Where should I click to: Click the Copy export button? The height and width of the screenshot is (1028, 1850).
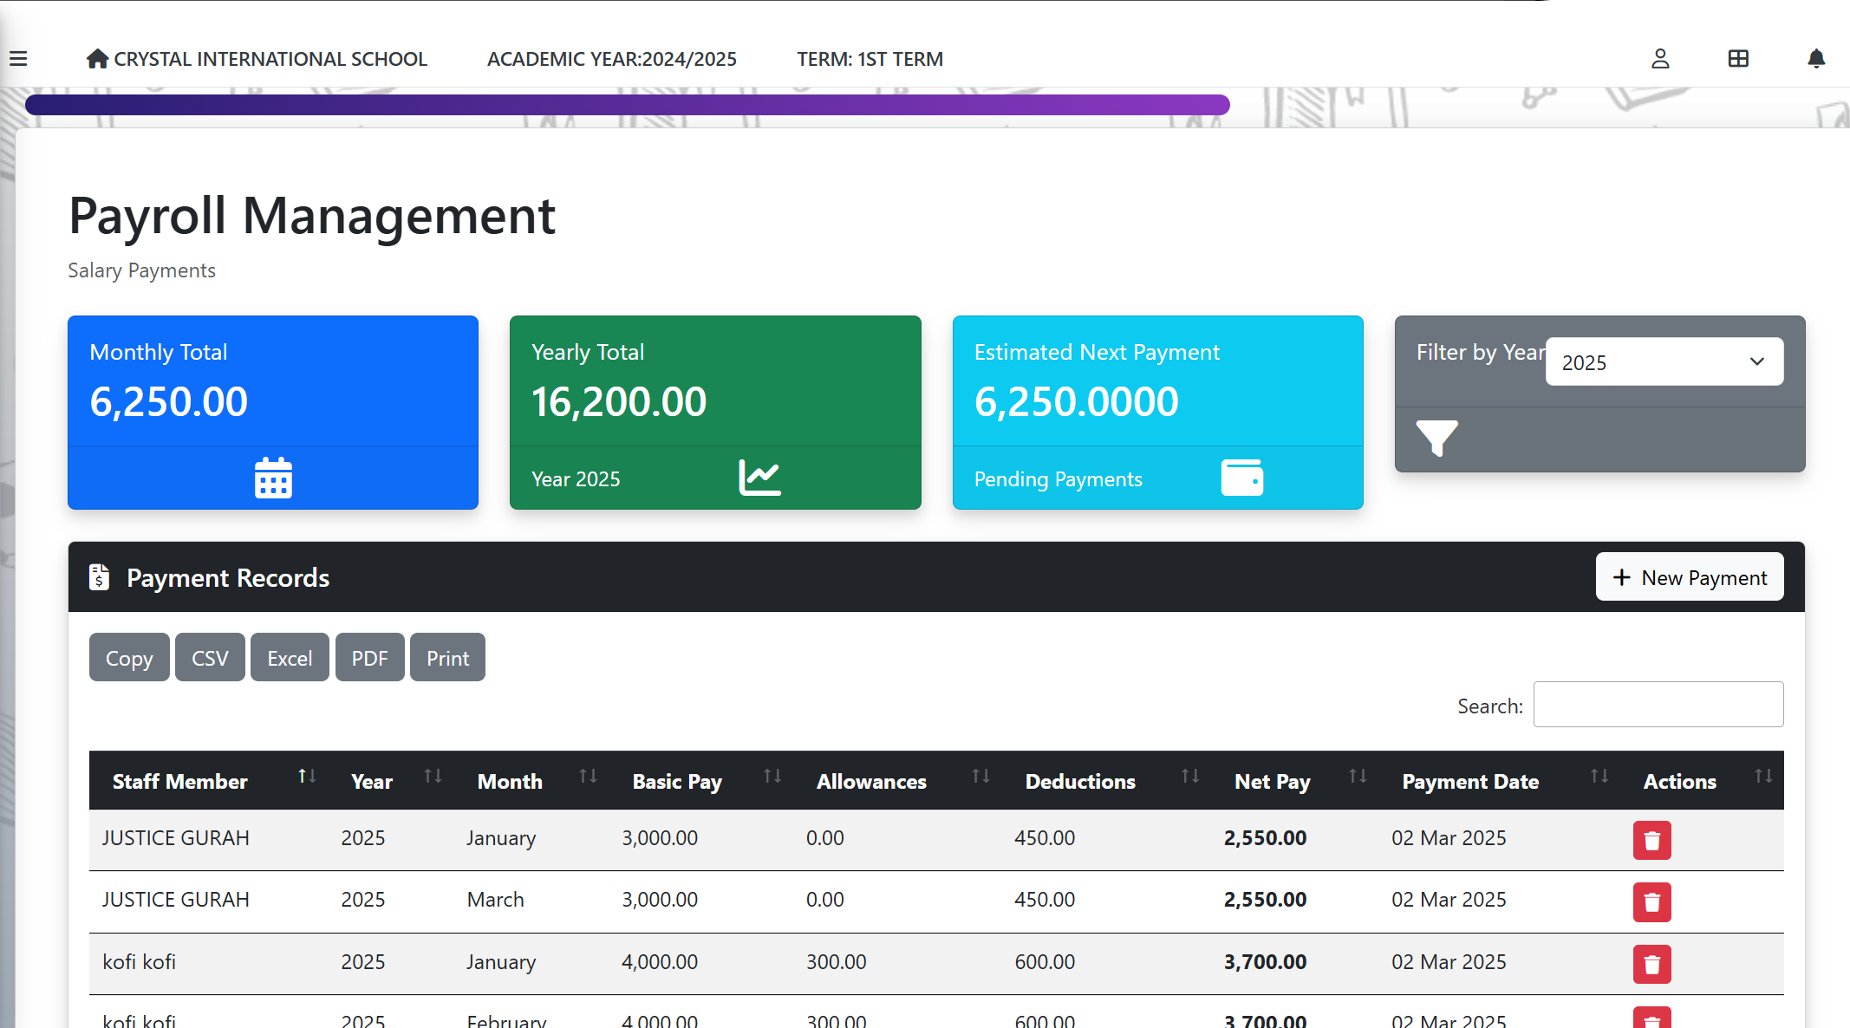pyautogui.click(x=129, y=658)
